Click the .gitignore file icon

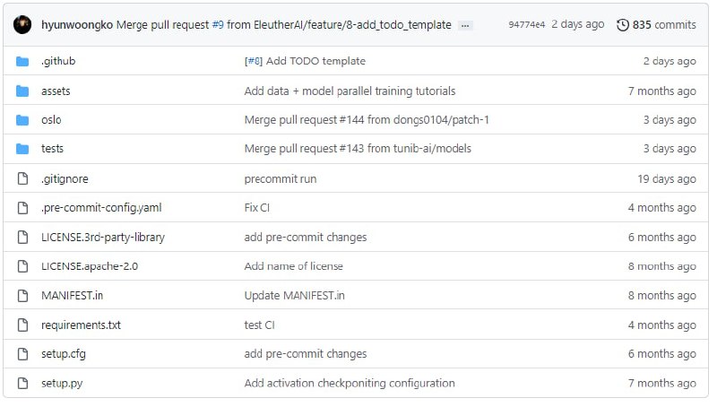pos(22,178)
